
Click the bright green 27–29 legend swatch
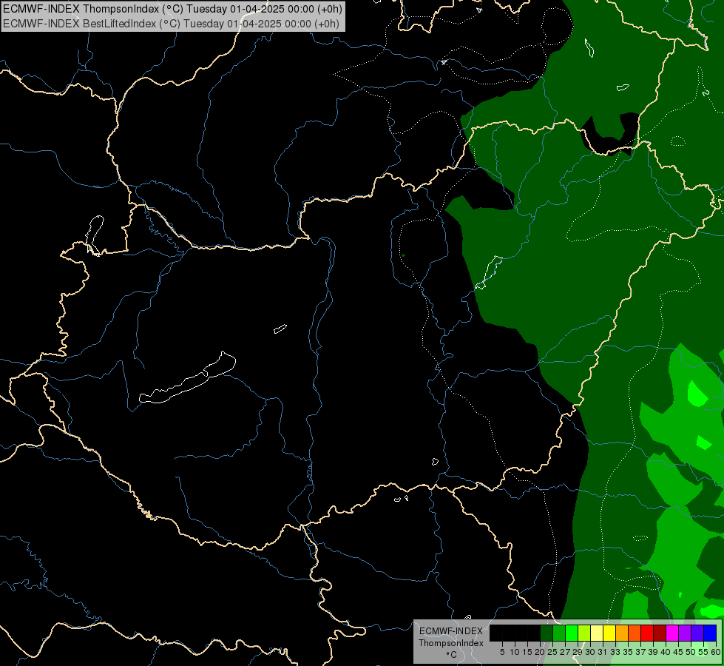tap(572, 633)
